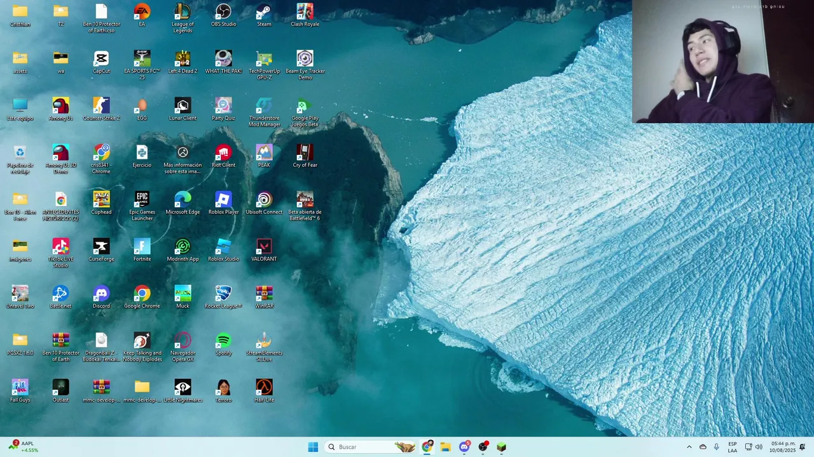Click the EGG desktop icon
This screenshot has height=457, width=814.
click(142, 109)
